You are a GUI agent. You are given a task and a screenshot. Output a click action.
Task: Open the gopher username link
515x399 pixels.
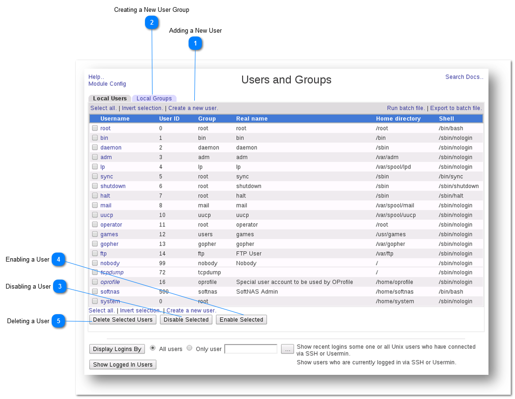pos(109,244)
